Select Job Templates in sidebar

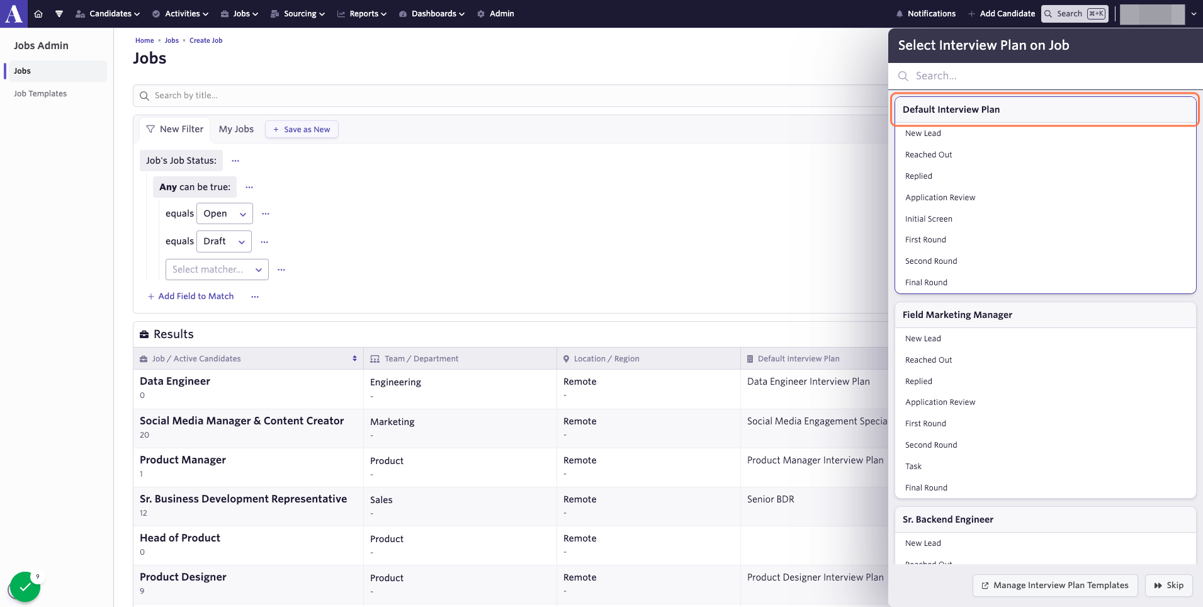point(40,94)
